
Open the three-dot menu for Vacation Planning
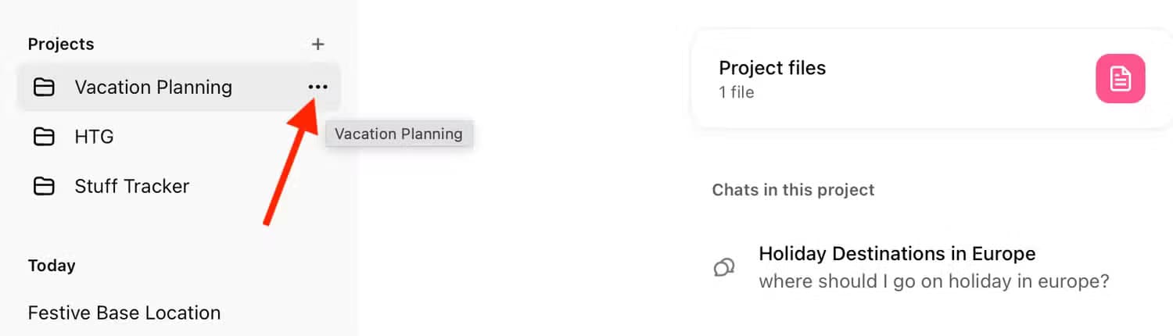317,87
